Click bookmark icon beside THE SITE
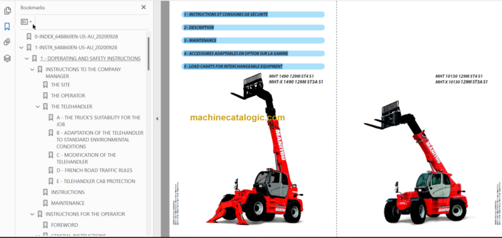The height and width of the screenshot is (238, 502). (x=46, y=85)
